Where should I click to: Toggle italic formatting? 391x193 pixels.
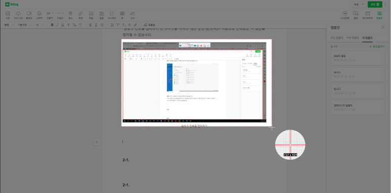pyautogui.click(x=57, y=25)
